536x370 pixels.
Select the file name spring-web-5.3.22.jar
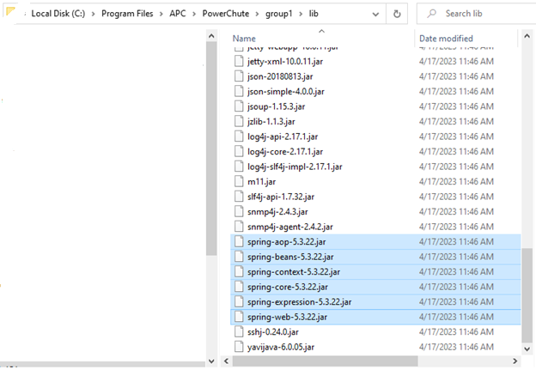287,317
